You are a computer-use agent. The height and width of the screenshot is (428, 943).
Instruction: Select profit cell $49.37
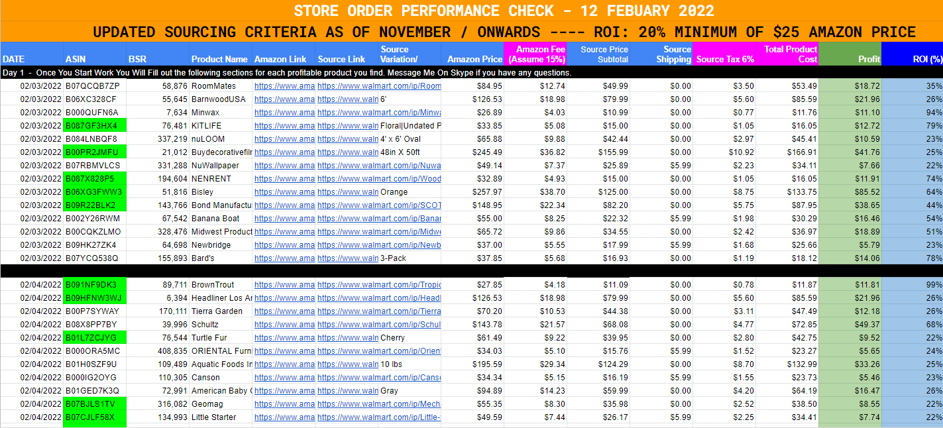coord(850,324)
